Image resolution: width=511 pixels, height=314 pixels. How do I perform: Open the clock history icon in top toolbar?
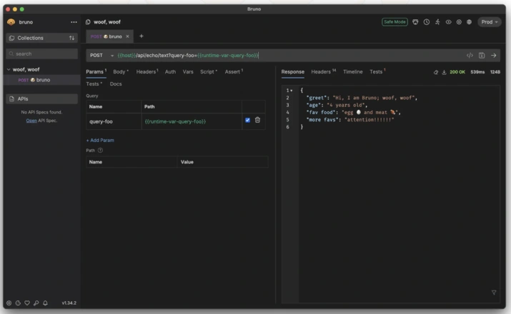pos(426,22)
